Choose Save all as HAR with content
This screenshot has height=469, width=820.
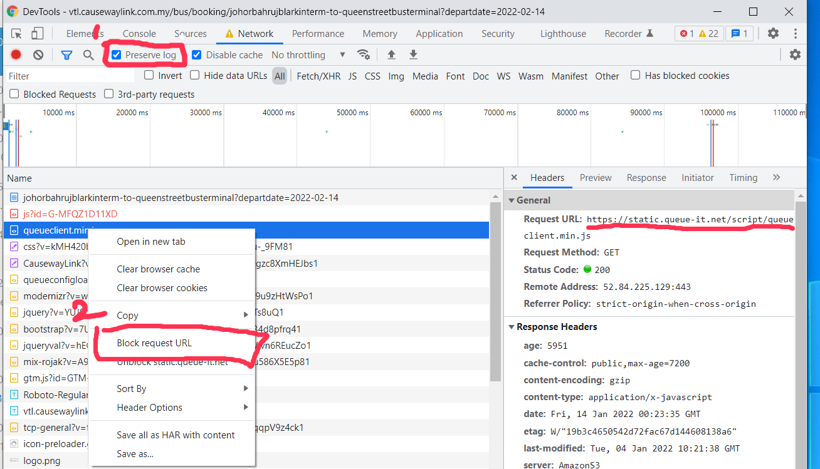click(x=176, y=435)
